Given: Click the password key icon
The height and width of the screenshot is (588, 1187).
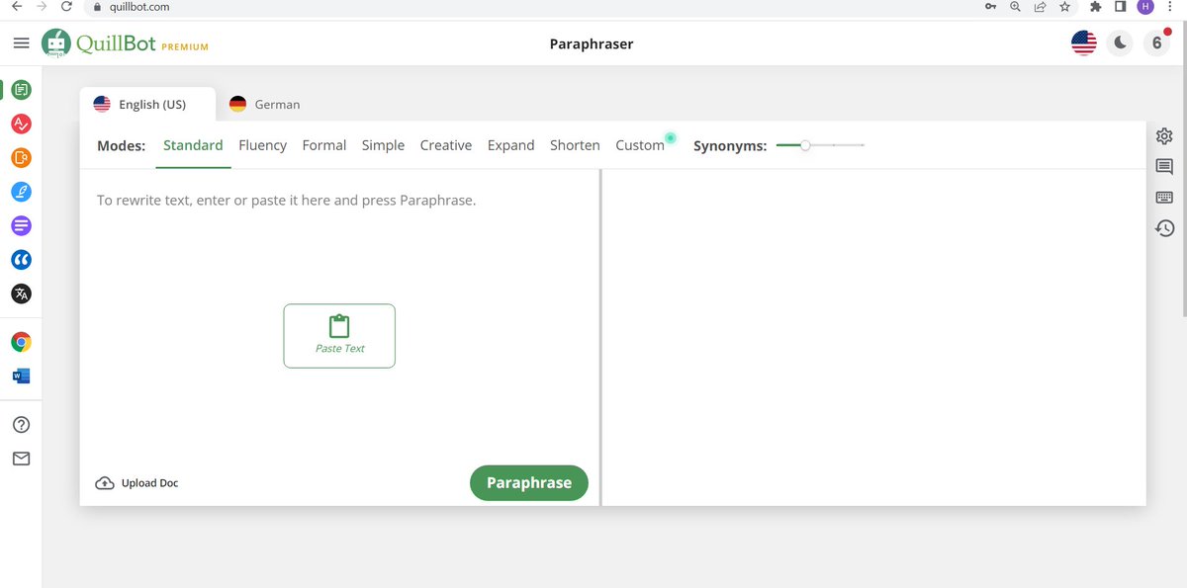Looking at the screenshot, I should pyautogui.click(x=990, y=7).
